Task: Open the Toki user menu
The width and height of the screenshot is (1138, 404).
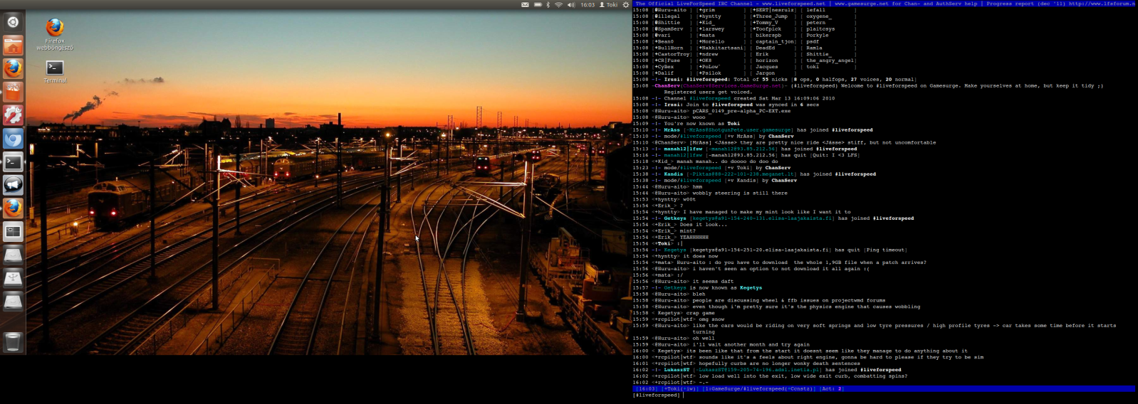Action: click(x=608, y=5)
